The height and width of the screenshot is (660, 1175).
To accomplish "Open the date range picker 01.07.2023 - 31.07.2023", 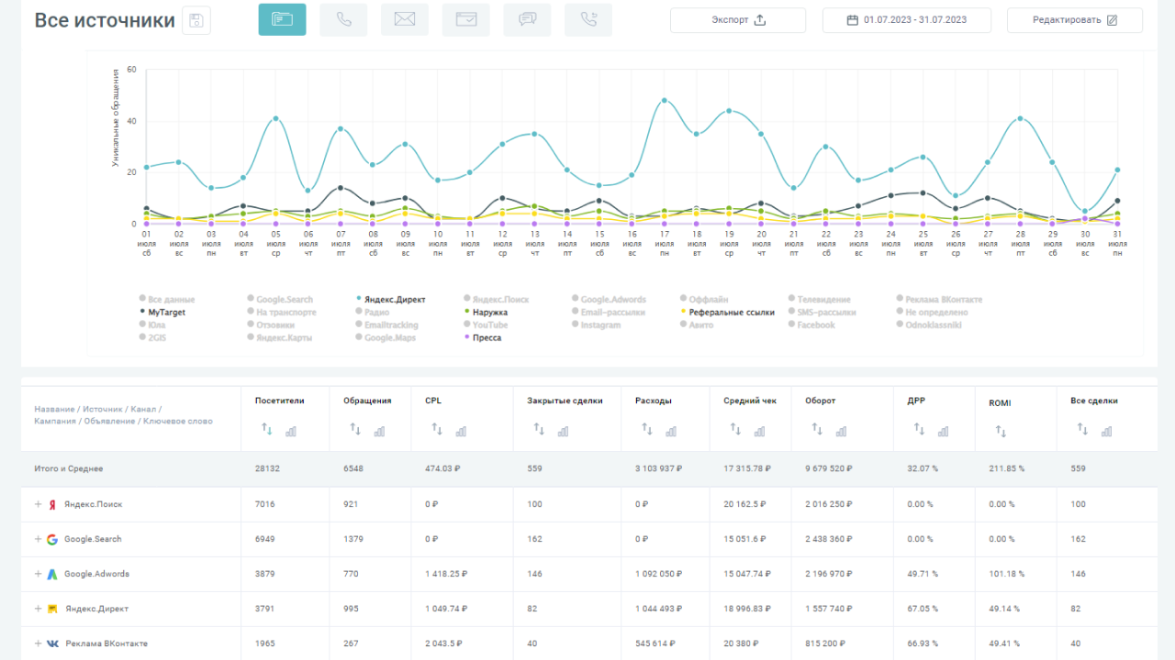I will [x=906, y=20].
